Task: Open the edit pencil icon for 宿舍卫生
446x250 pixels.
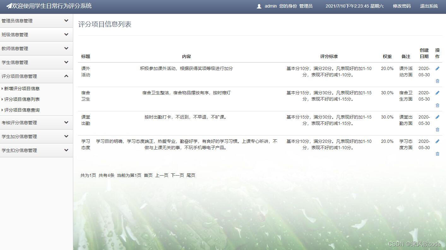Action: tap(437, 92)
